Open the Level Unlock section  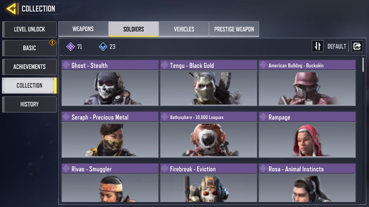point(29,29)
